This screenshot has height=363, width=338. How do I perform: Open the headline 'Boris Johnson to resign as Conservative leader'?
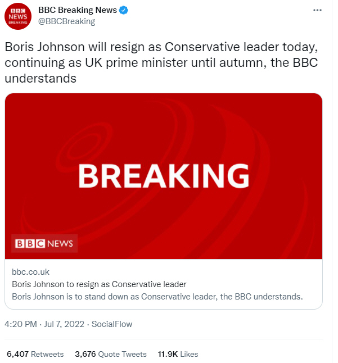pyautogui.click(x=99, y=284)
